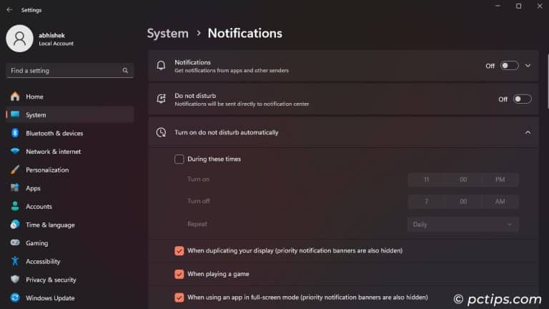This screenshot has width=549, height=309.
Task: Uncheck When duplicating your display
Action: (x=179, y=251)
